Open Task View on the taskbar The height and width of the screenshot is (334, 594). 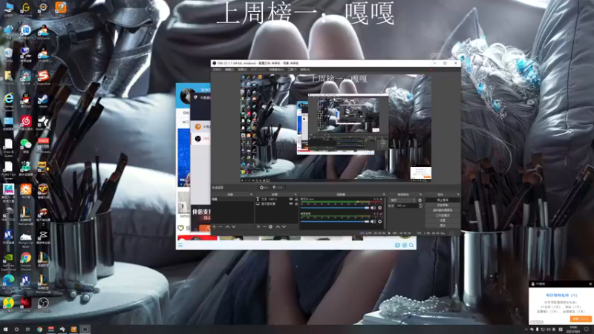click(27, 329)
